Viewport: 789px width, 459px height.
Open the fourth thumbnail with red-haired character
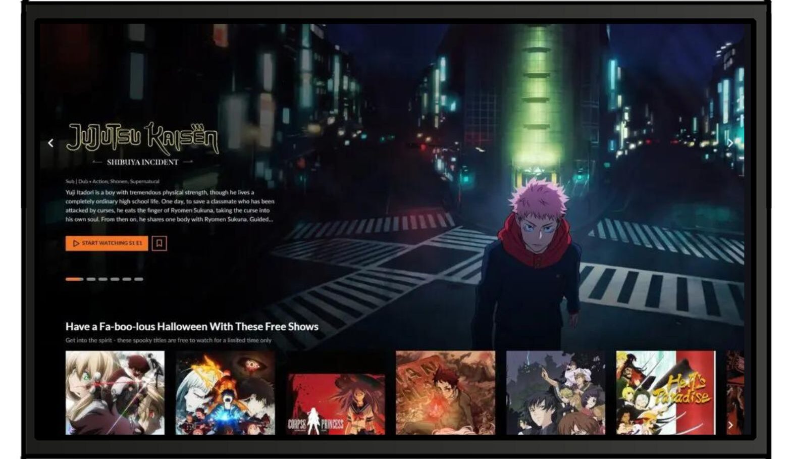click(x=446, y=393)
